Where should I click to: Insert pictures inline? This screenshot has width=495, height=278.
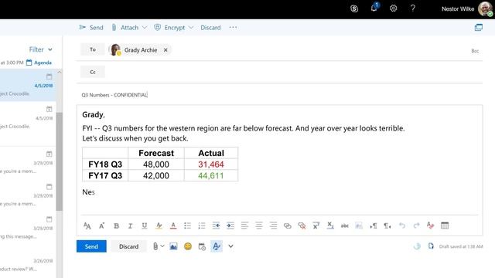[x=173, y=246]
